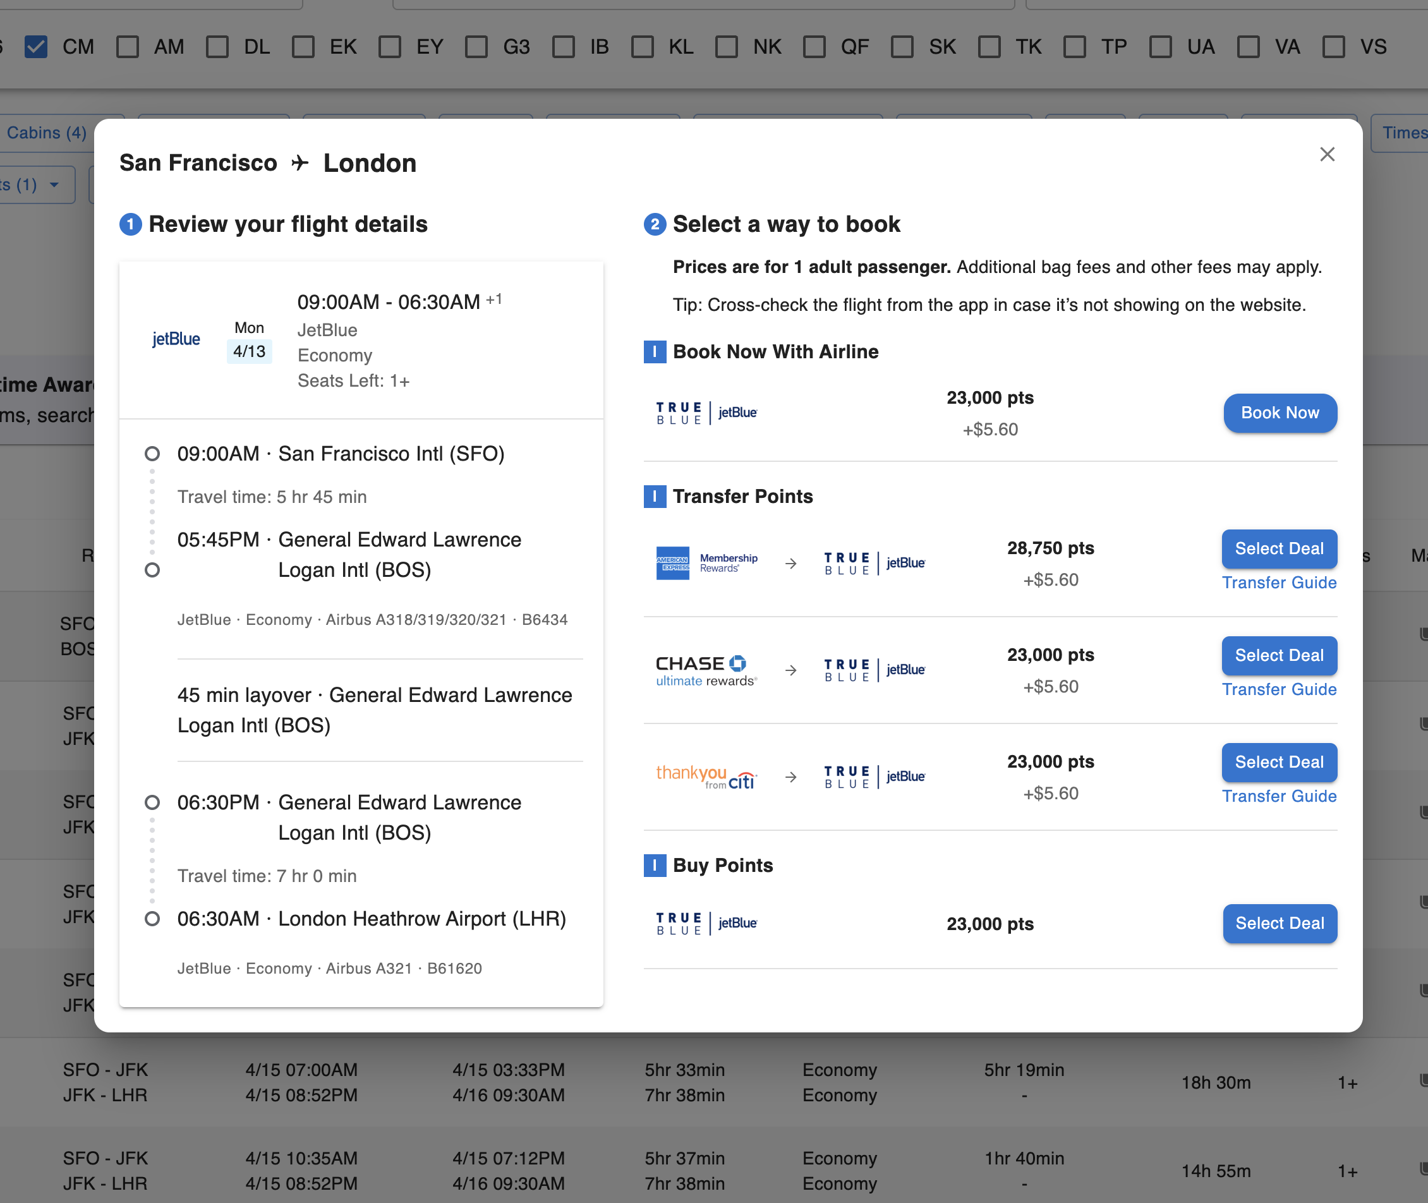
Task: Tick the EK airline checkbox
Action: [303, 46]
